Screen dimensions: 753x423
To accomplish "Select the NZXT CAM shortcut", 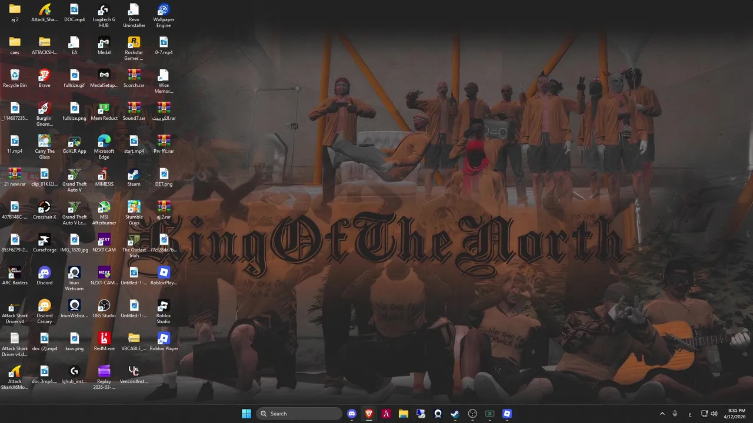I will point(104,243).
